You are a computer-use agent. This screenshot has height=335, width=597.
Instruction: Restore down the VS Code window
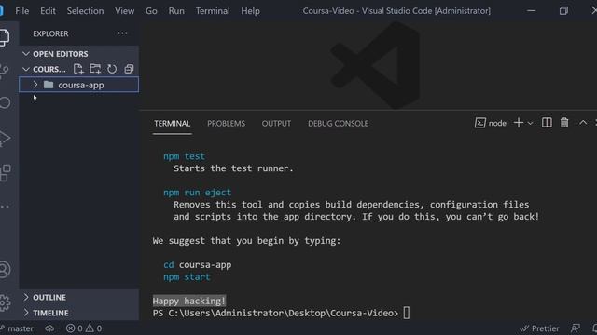click(x=563, y=11)
